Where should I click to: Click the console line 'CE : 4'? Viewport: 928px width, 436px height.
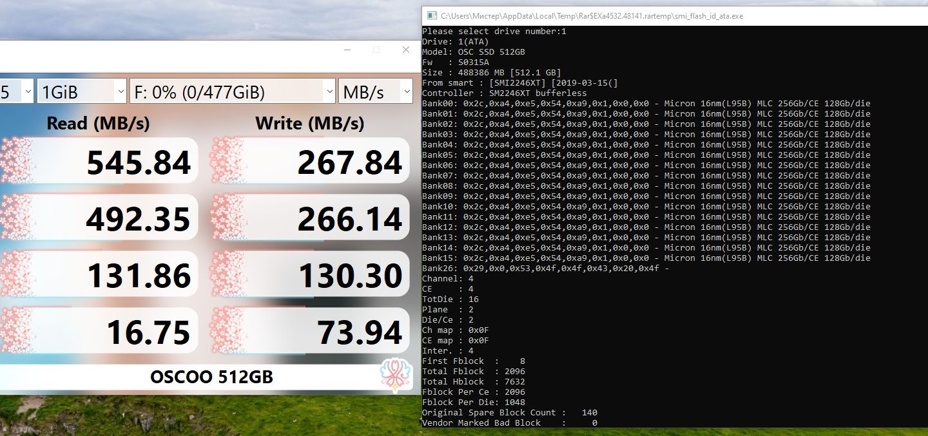pos(448,289)
